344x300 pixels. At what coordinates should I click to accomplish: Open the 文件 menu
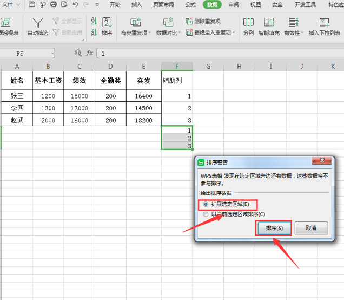point(8,4)
